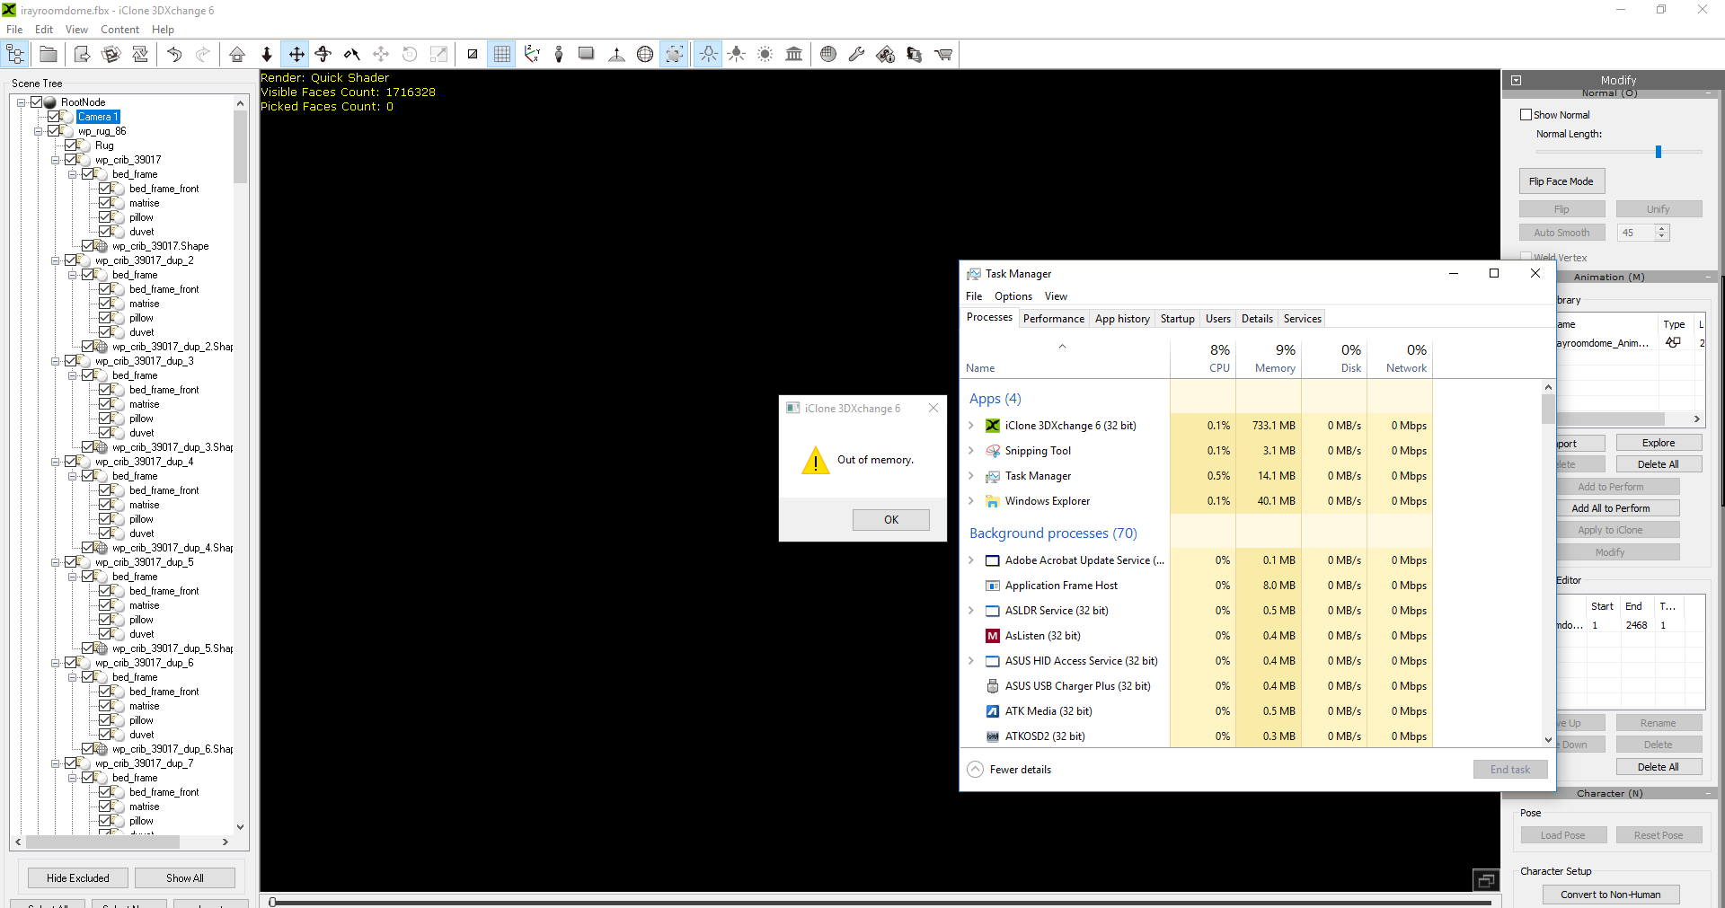Toggle the first light bulb icon
Viewport: 1725px width, 908px height.
[x=708, y=55]
